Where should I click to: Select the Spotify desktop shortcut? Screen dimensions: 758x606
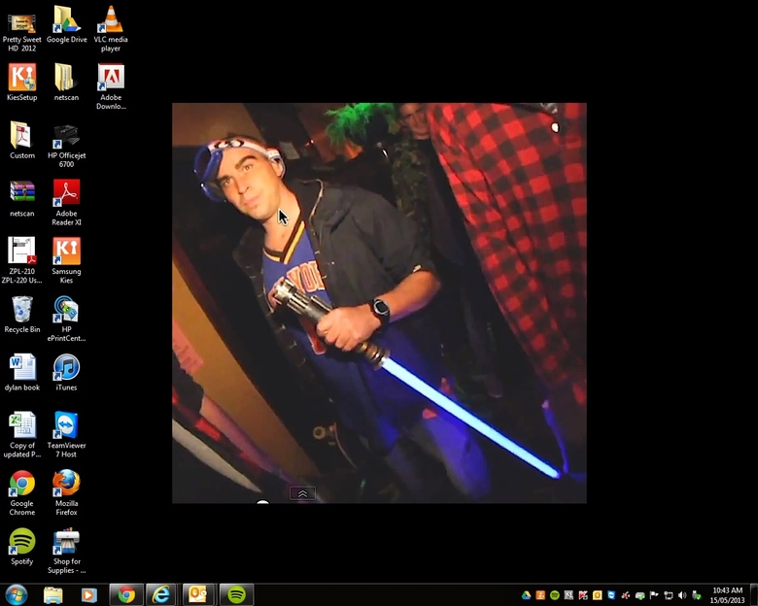click(x=21, y=546)
